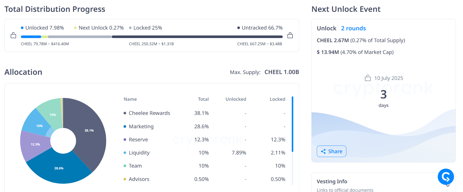The height and width of the screenshot is (192, 463).
Task: Click the gray Locked progress segment
Action: tap(80, 37)
